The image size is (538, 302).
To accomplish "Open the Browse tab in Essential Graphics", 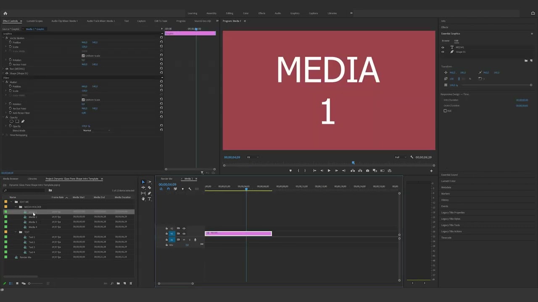I will (x=446, y=41).
